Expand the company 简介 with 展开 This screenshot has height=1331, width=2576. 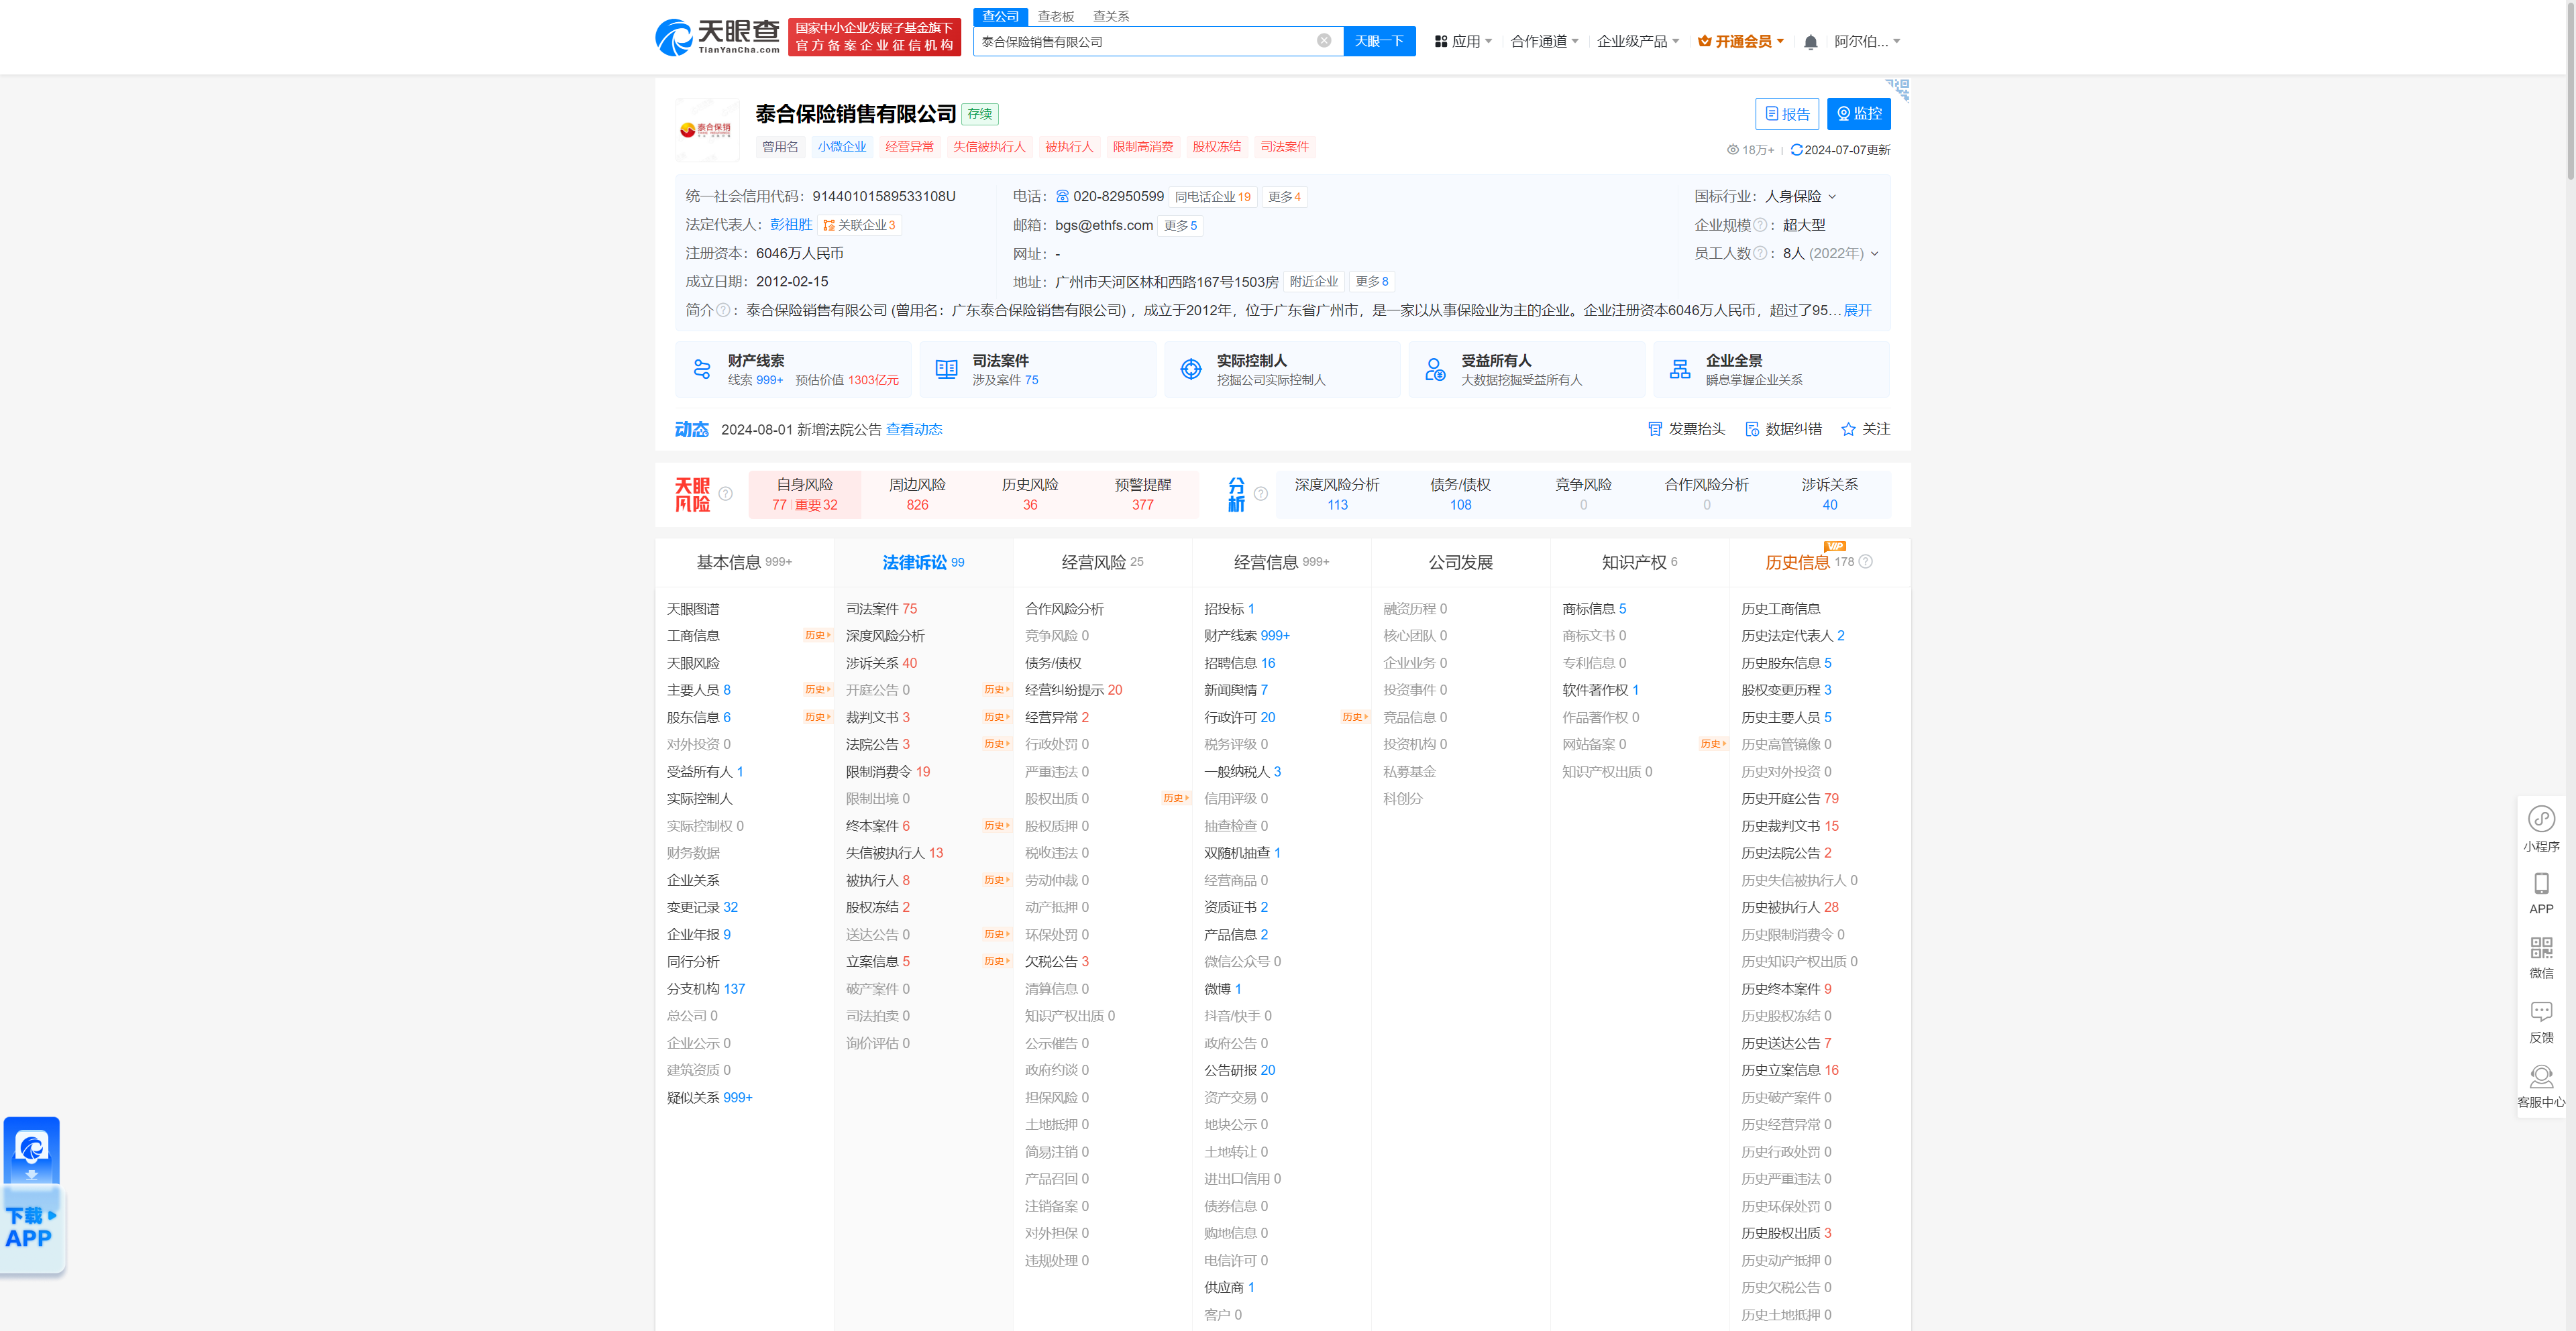click(1857, 310)
